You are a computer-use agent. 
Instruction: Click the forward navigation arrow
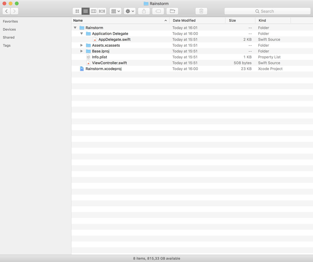14,11
